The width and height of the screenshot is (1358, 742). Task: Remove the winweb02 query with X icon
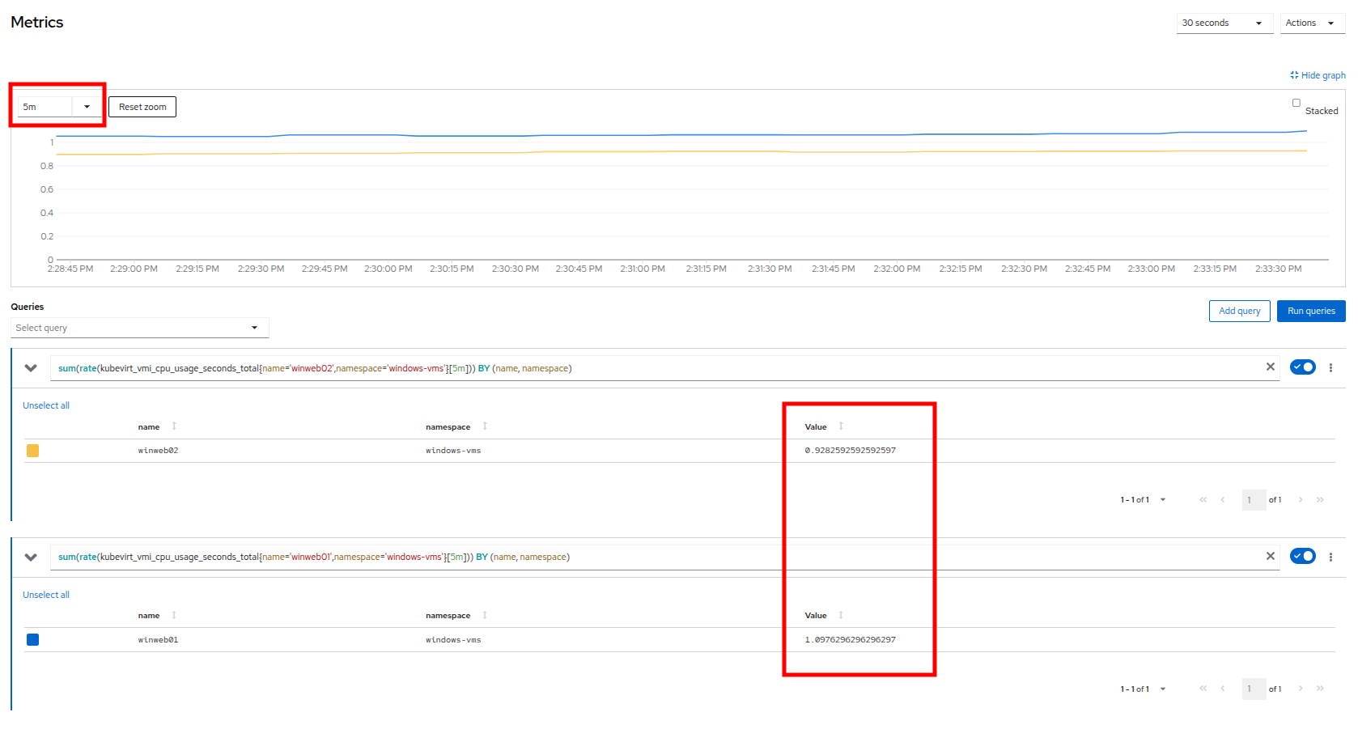(x=1270, y=367)
